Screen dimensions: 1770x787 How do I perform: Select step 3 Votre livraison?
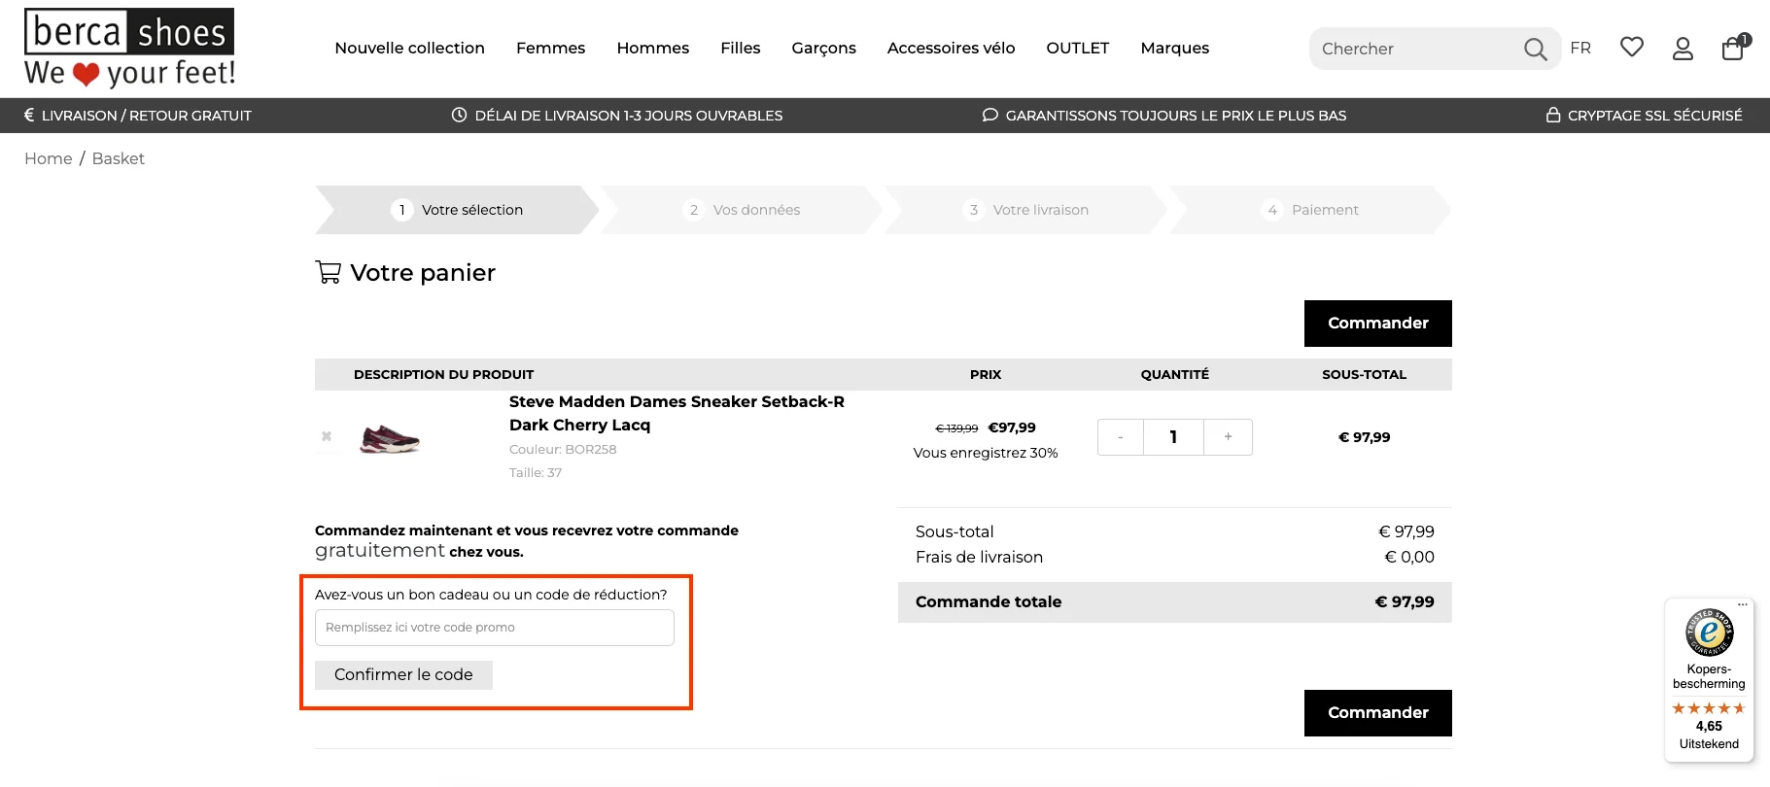click(1025, 210)
